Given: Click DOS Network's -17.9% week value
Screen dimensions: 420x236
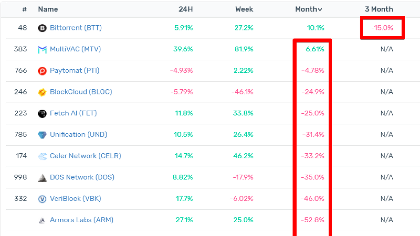Looking at the screenshot, I should point(243,177).
